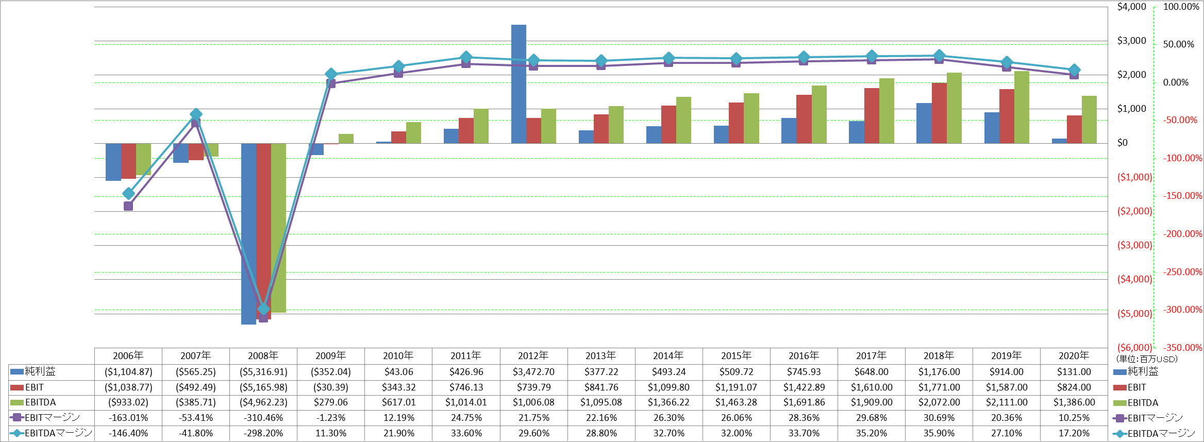Click the green 2008 EBITDA bar

pyautogui.click(x=278, y=228)
